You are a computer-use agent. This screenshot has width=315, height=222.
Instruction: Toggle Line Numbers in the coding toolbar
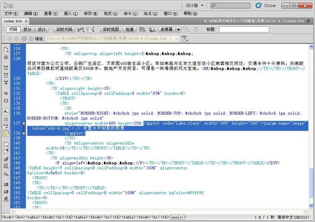point(6,112)
